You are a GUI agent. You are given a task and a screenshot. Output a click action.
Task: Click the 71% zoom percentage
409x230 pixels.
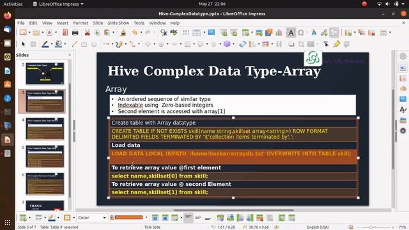403,227
